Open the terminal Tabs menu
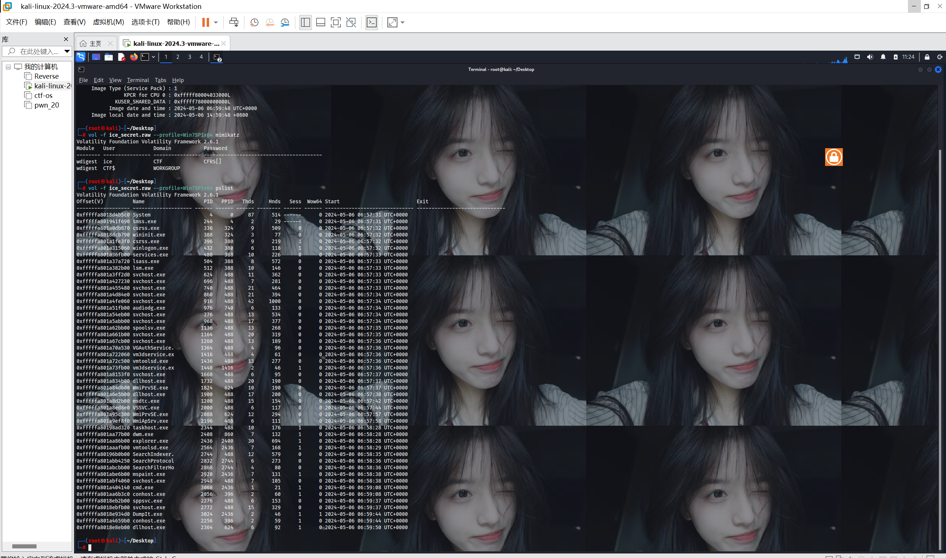 pos(160,80)
